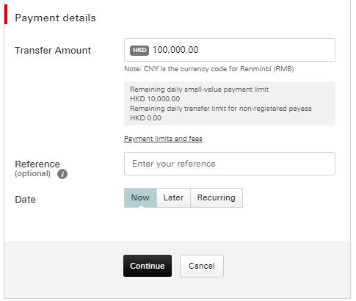Click the Payment details section heading
The width and height of the screenshot is (356, 301).
55,18
